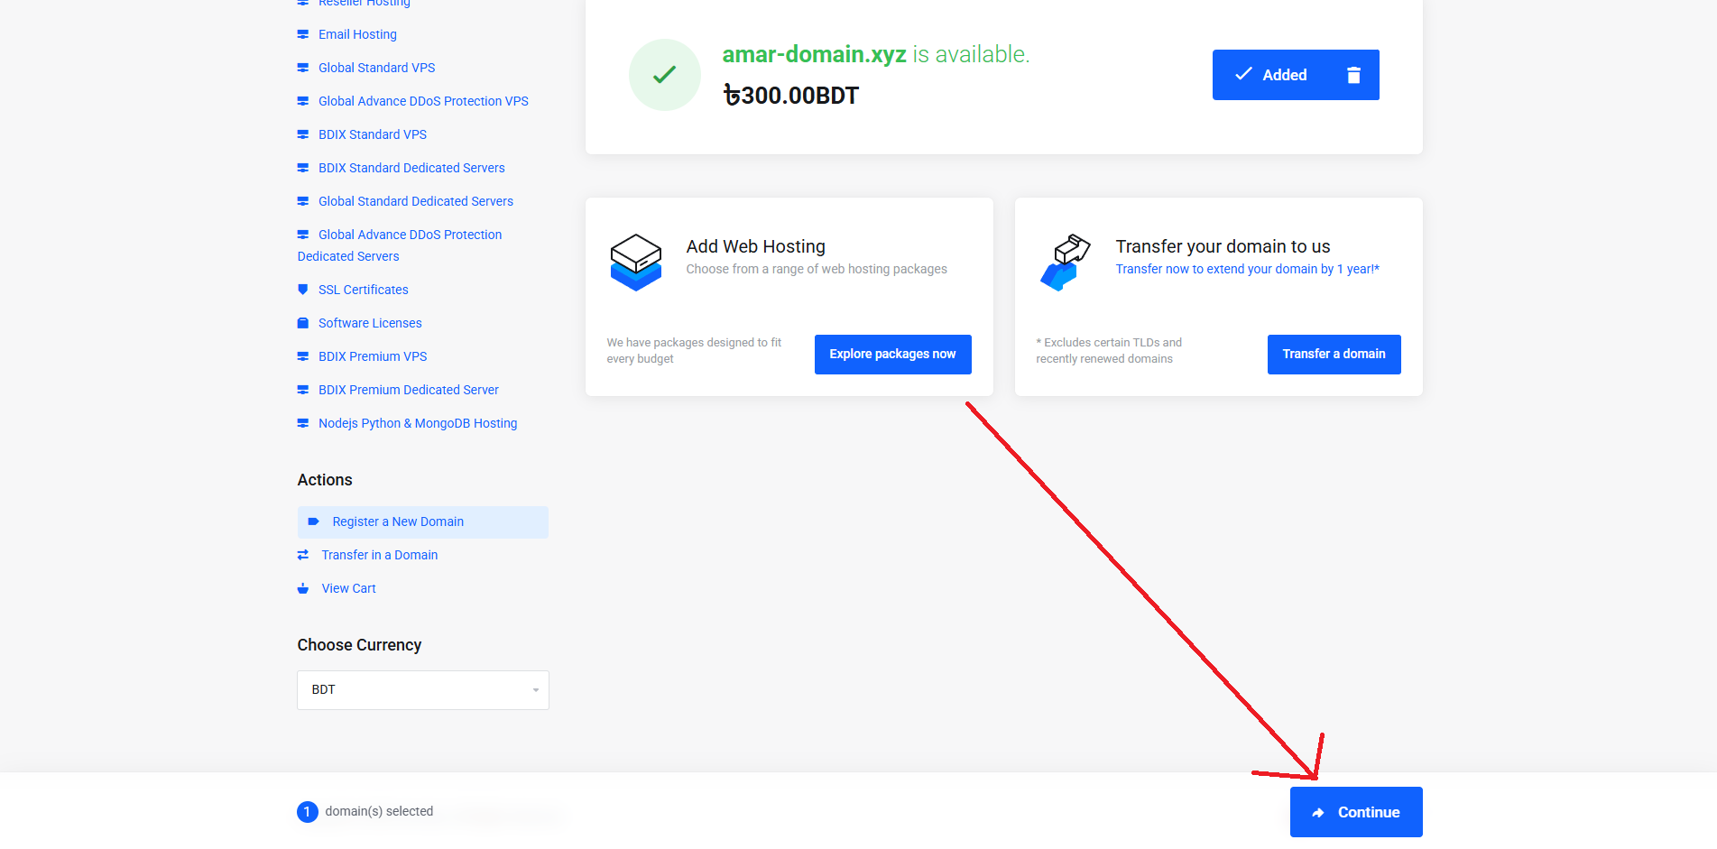The height and width of the screenshot is (849, 1717).
Task: Click the green checkmark availability icon
Action: click(x=665, y=75)
